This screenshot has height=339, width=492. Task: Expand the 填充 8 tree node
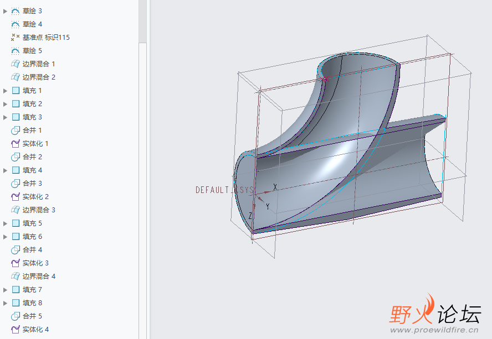click(5, 303)
